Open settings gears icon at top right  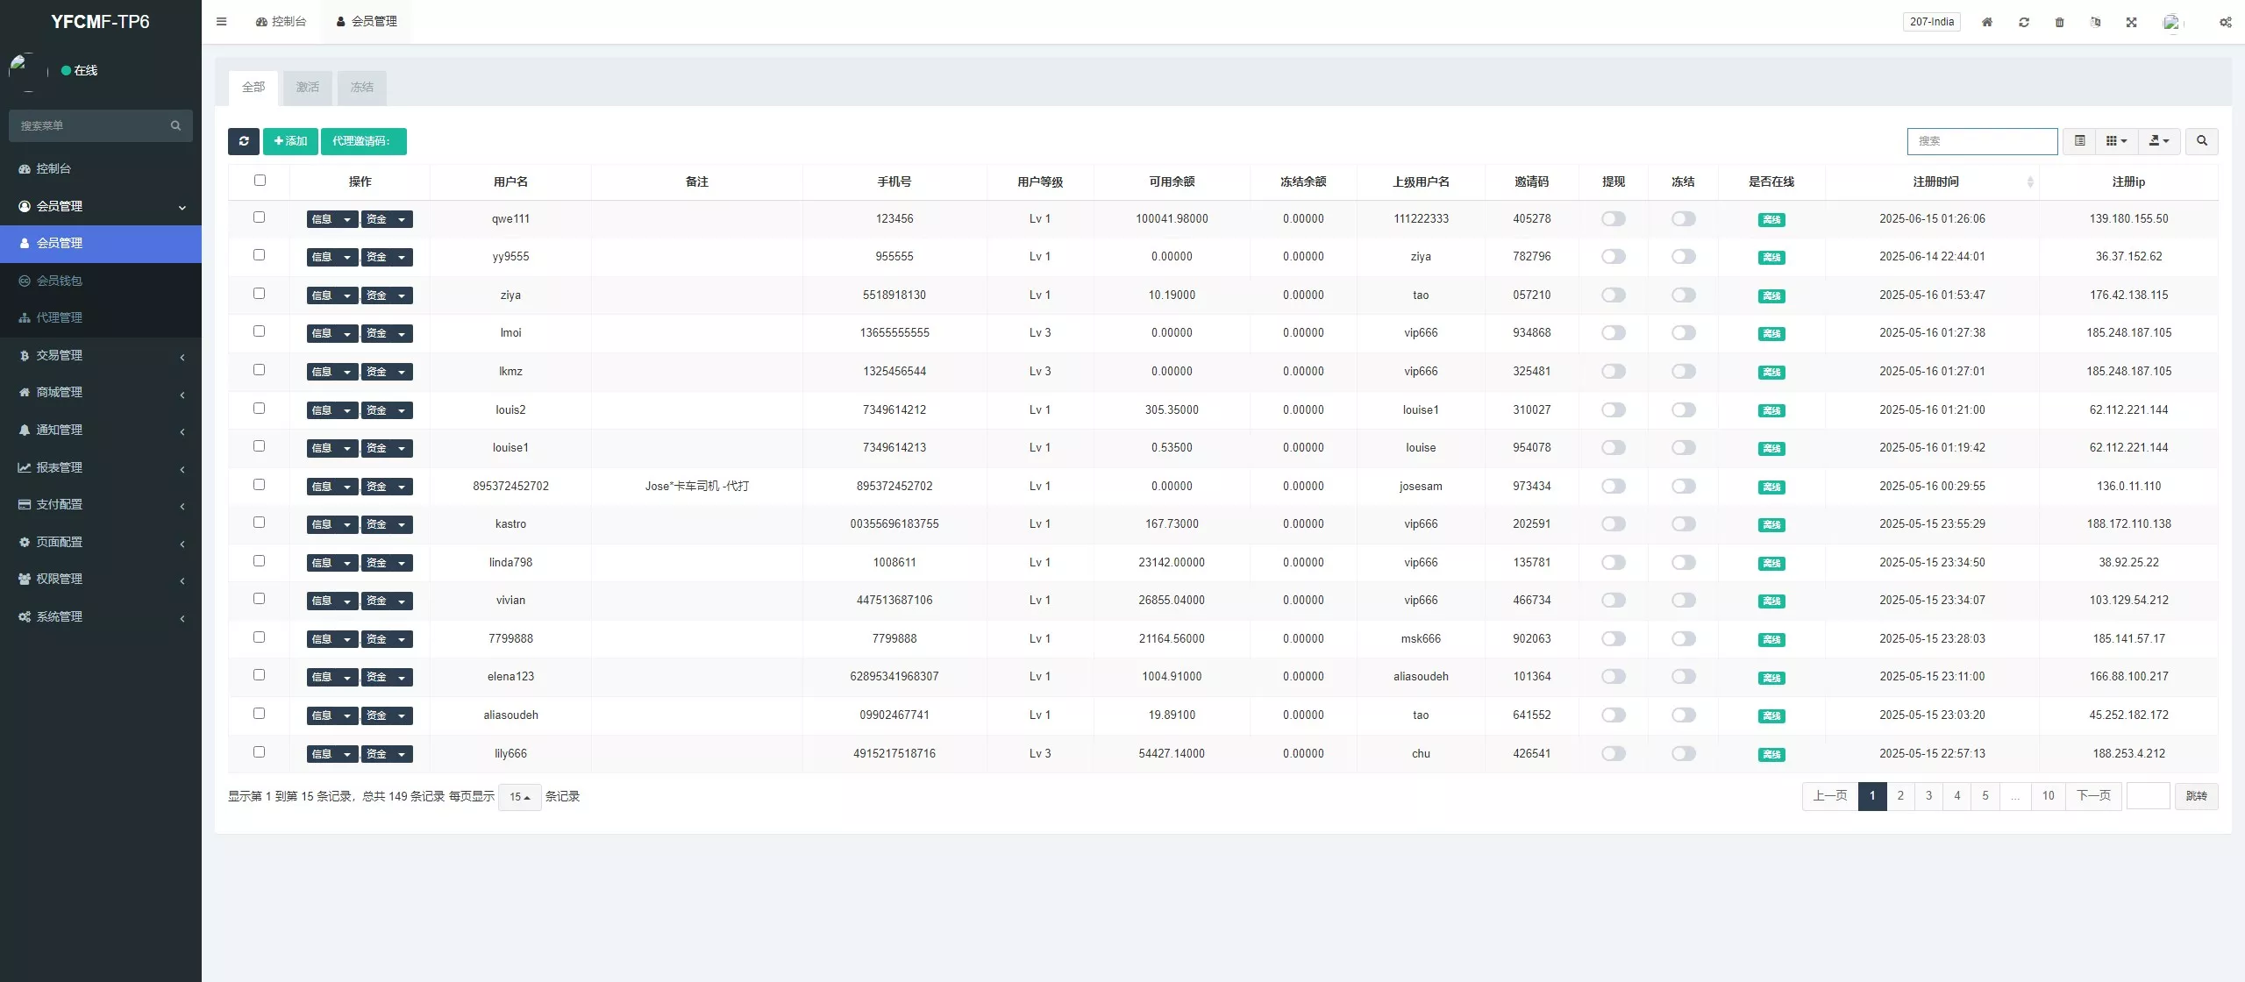pos(2225,22)
